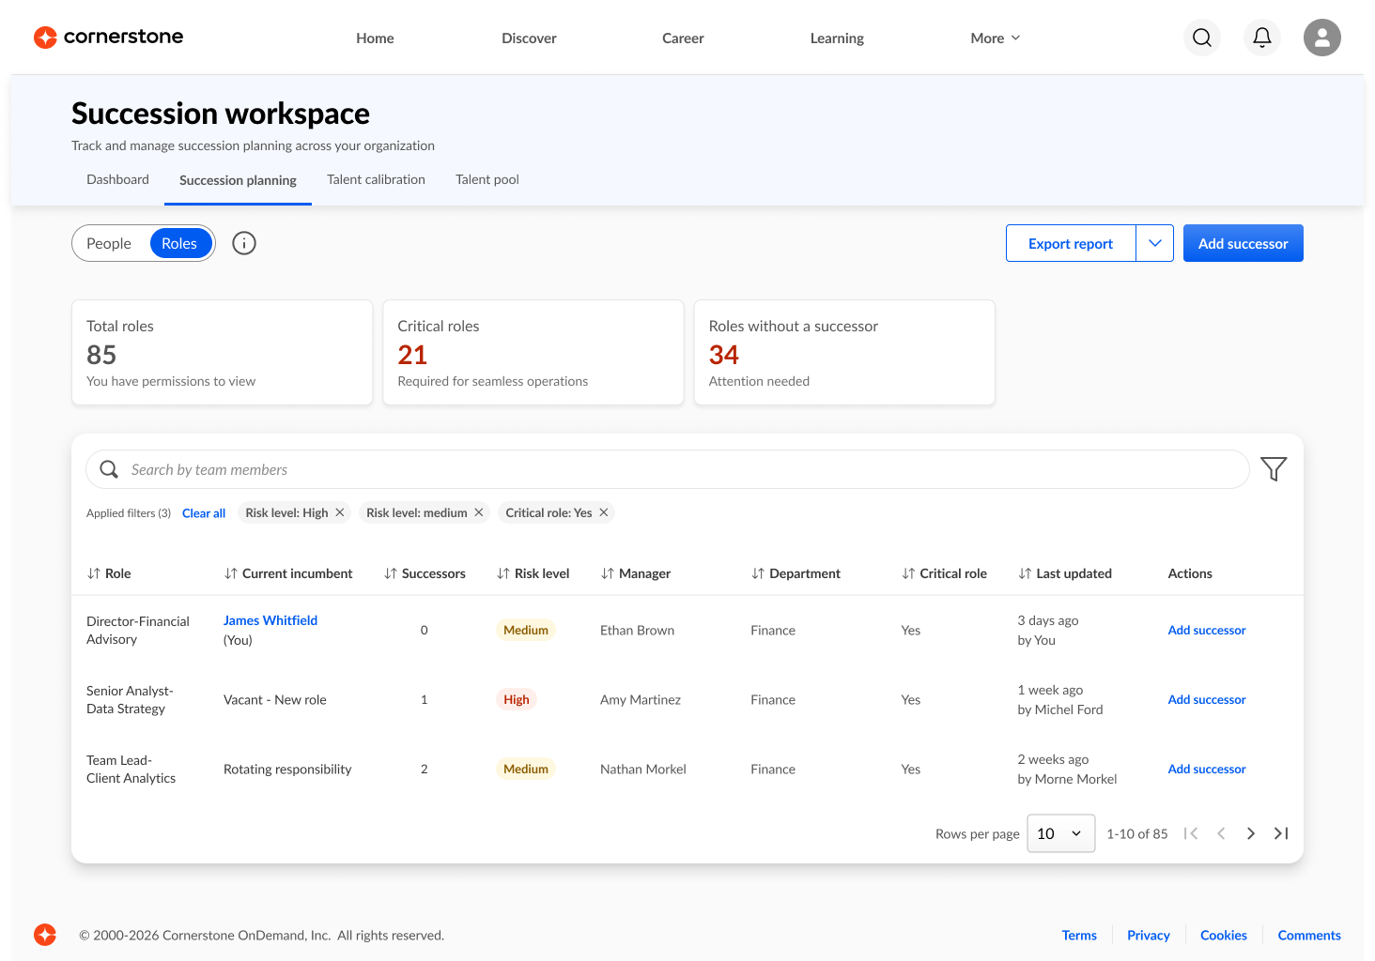Open the Terms footer link
The image size is (1375, 961).
click(1079, 935)
